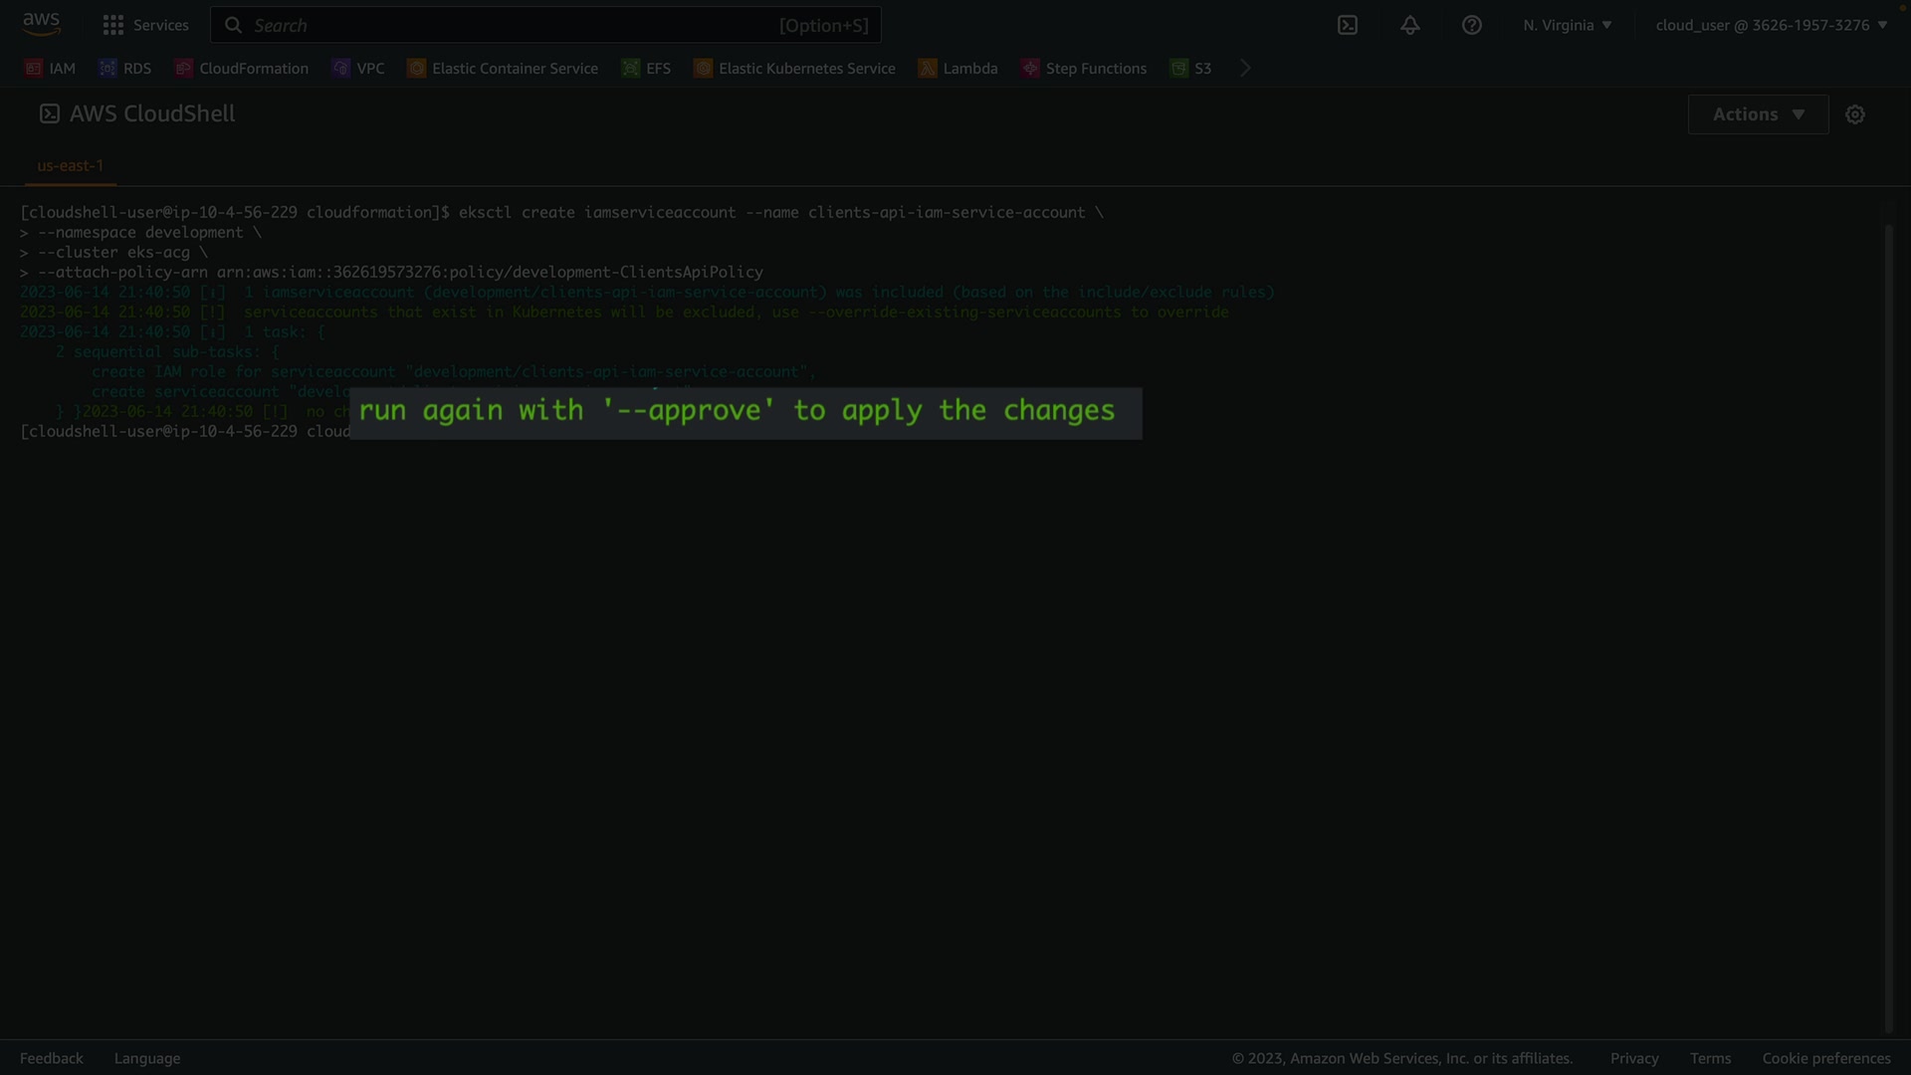Open the Lambda favorites shortcut
The image size is (1911, 1075).
(x=957, y=68)
